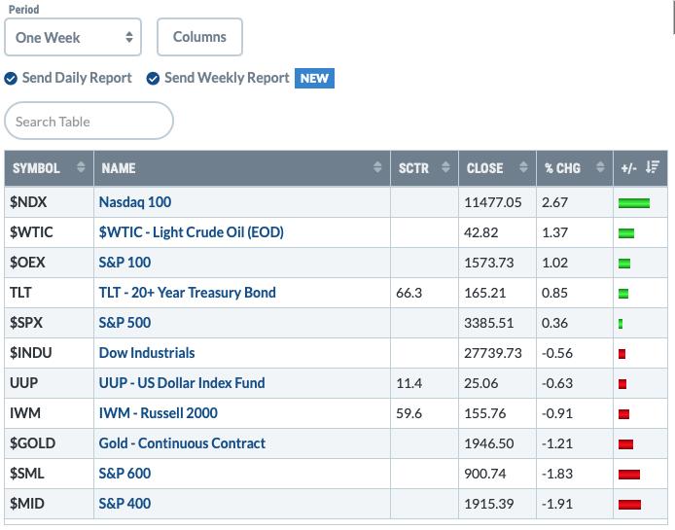
Task: Sort by the SYMBOL column sort arrows
Action: point(81,167)
